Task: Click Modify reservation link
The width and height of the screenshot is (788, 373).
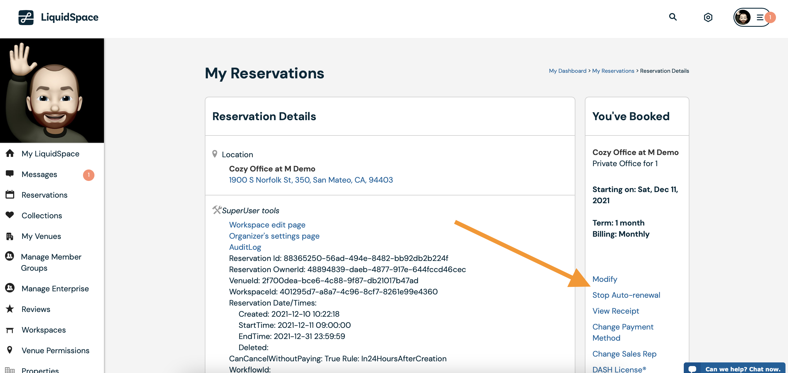Action: 605,279
